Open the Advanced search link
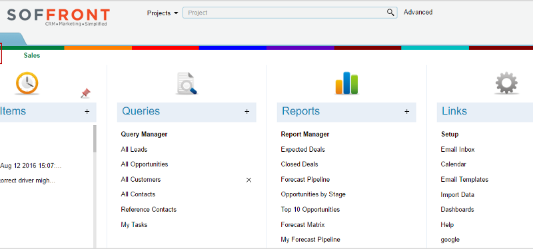This screenshot has width=533, height=249. [418, 12]
